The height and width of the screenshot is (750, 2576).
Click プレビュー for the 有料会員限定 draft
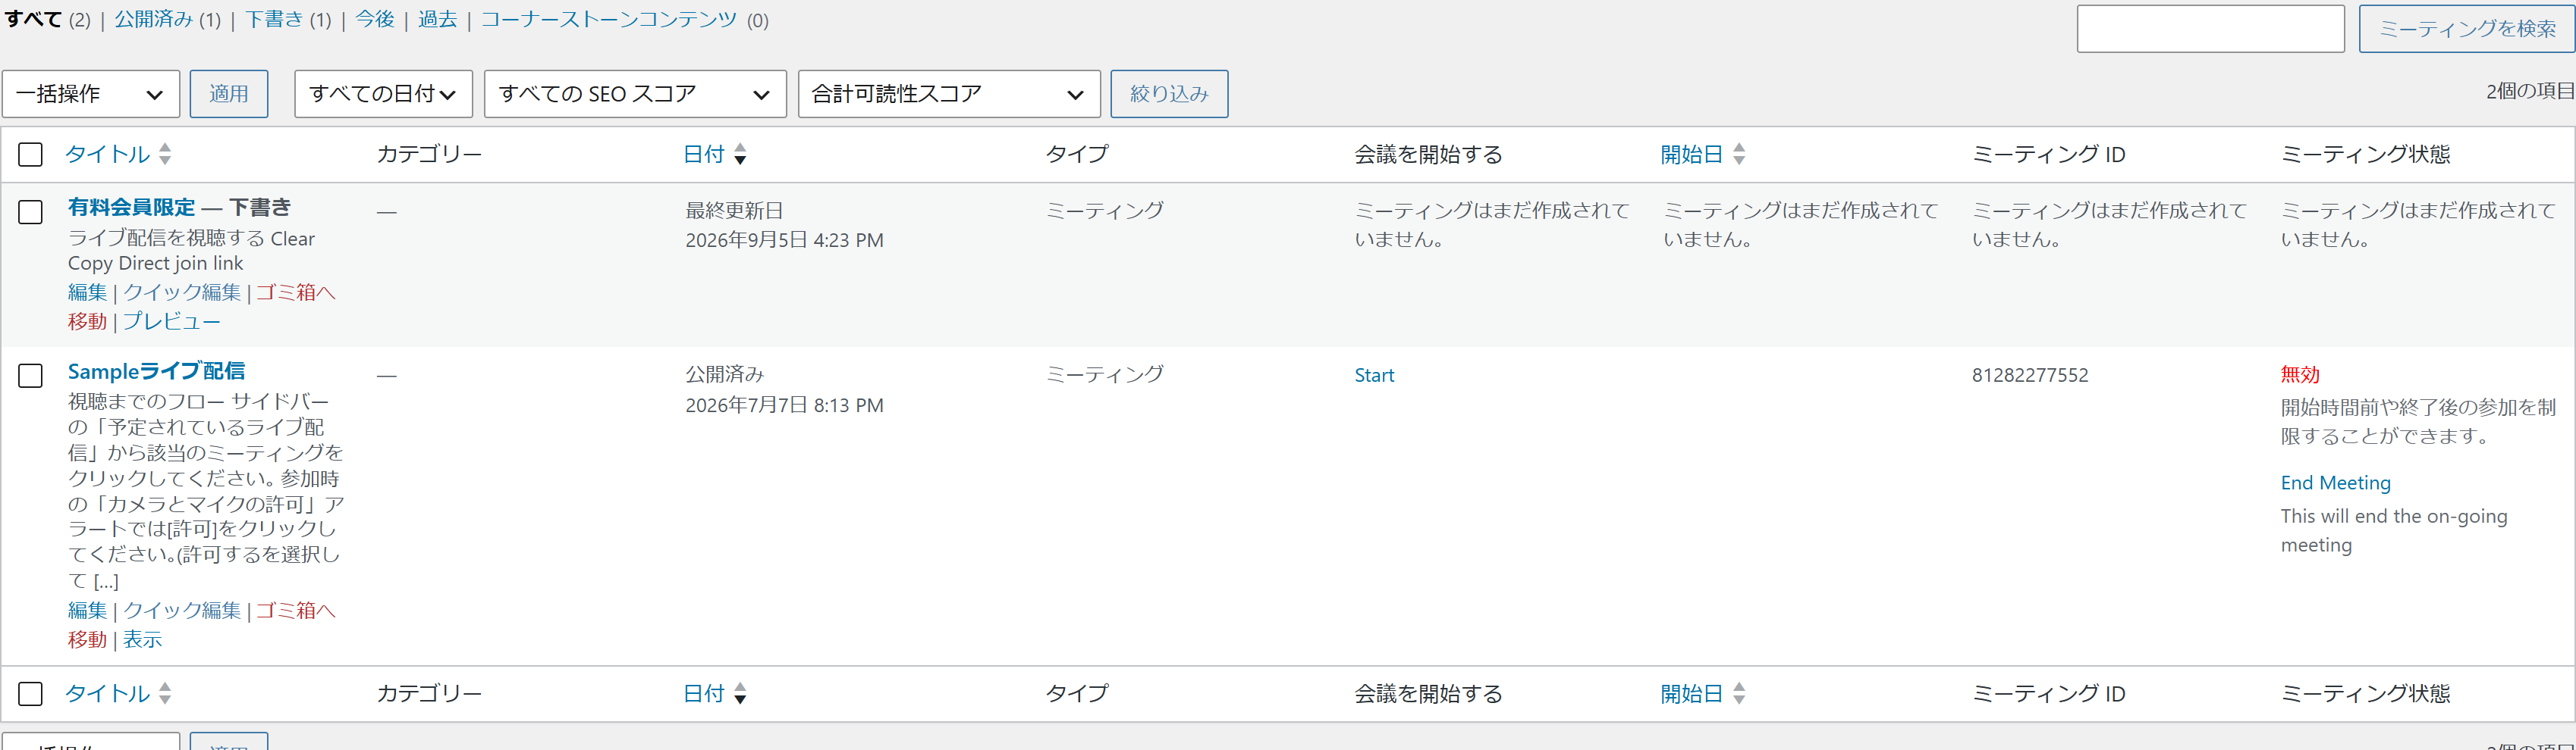tap(171, 321)
